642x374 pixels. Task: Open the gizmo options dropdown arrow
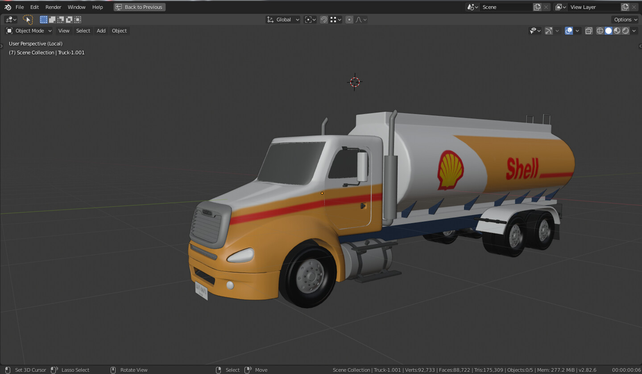tap(557, 31)
